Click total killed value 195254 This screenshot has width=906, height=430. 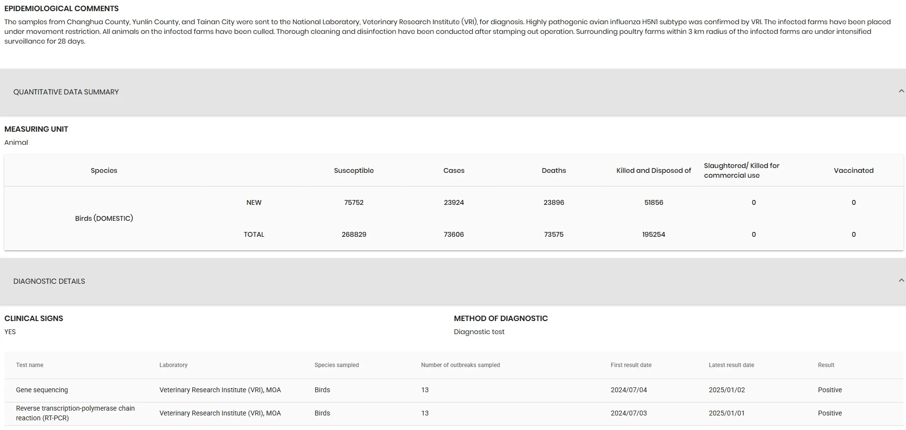click(x=653, y=234)
